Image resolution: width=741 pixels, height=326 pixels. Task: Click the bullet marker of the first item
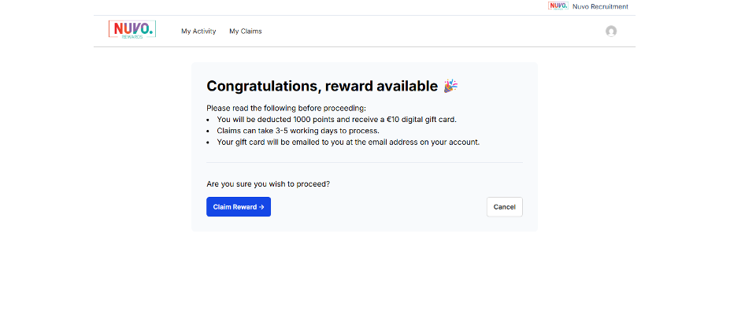(x=209, y=120)
